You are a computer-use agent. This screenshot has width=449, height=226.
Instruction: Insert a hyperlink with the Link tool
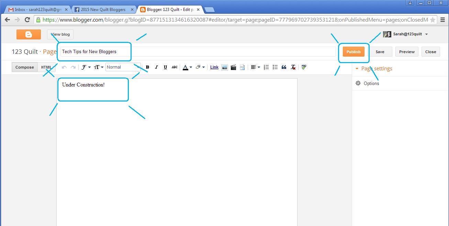pyautogui.click(x=214, y=67)
